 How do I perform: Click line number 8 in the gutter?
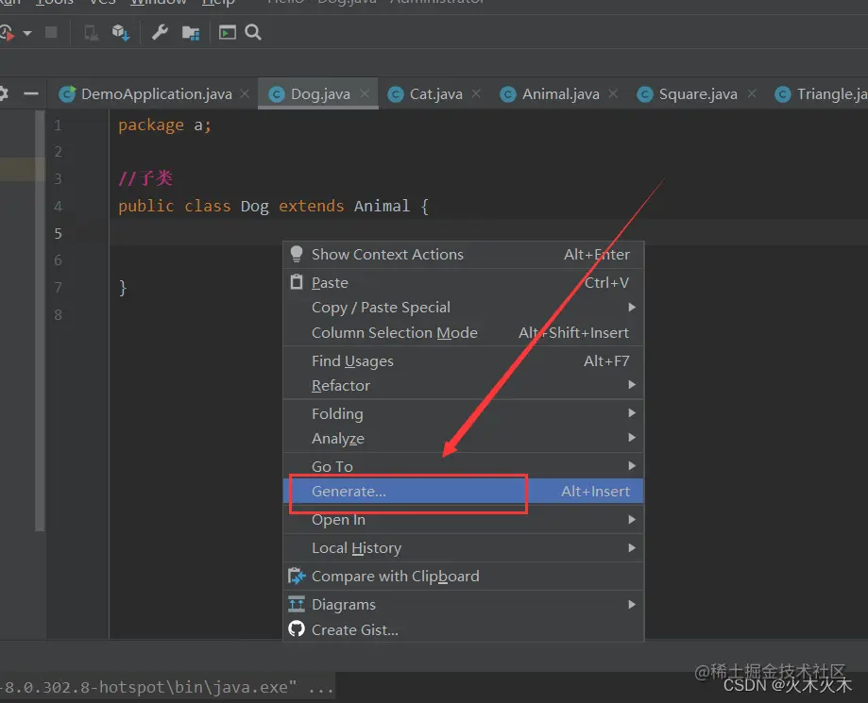coord(58,315)
